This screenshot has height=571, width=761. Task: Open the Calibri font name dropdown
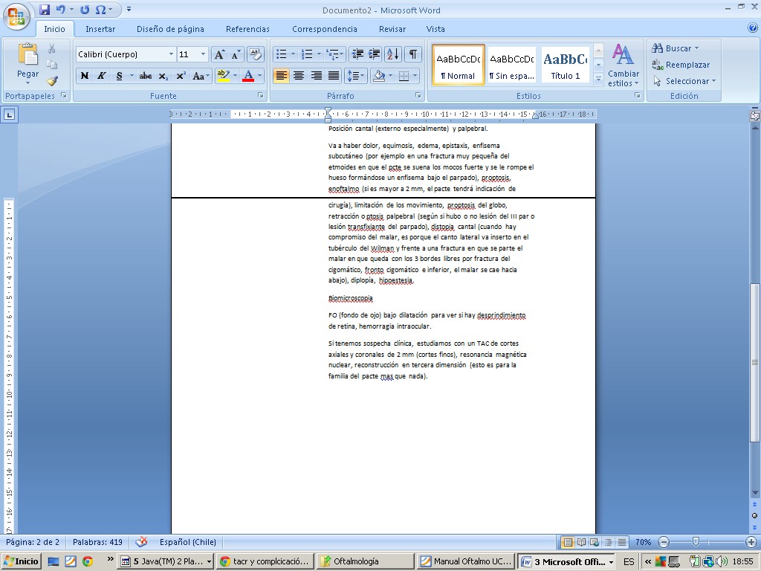tap(171, 54)
